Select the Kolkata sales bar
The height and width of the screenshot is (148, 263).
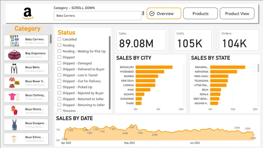point(140,94)
